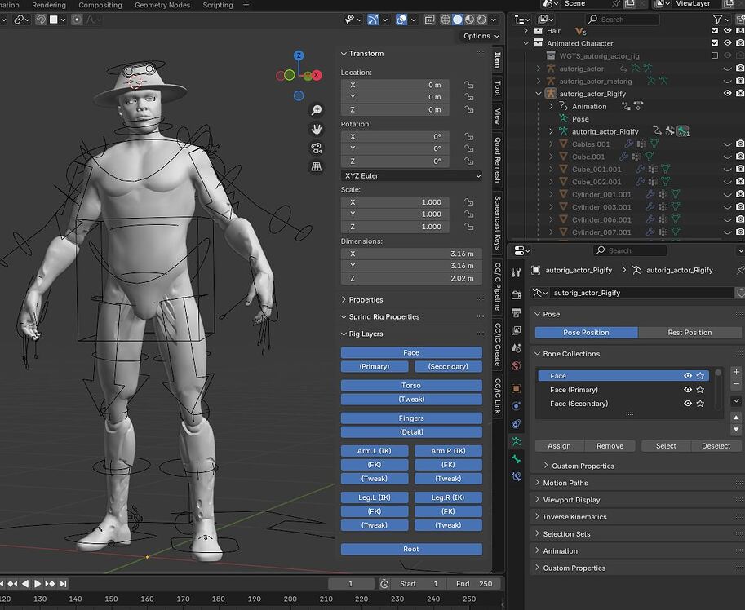Open the Output properties tab icon
This screenshot has width=745, height=610.
517,312
